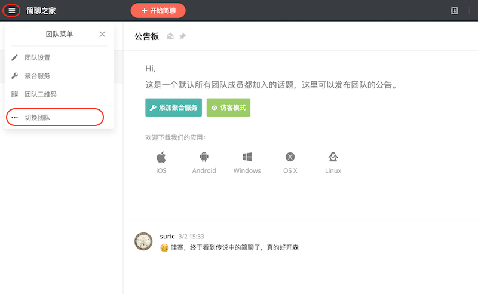Download the iOS app via Apple icon

click(161, 158)
